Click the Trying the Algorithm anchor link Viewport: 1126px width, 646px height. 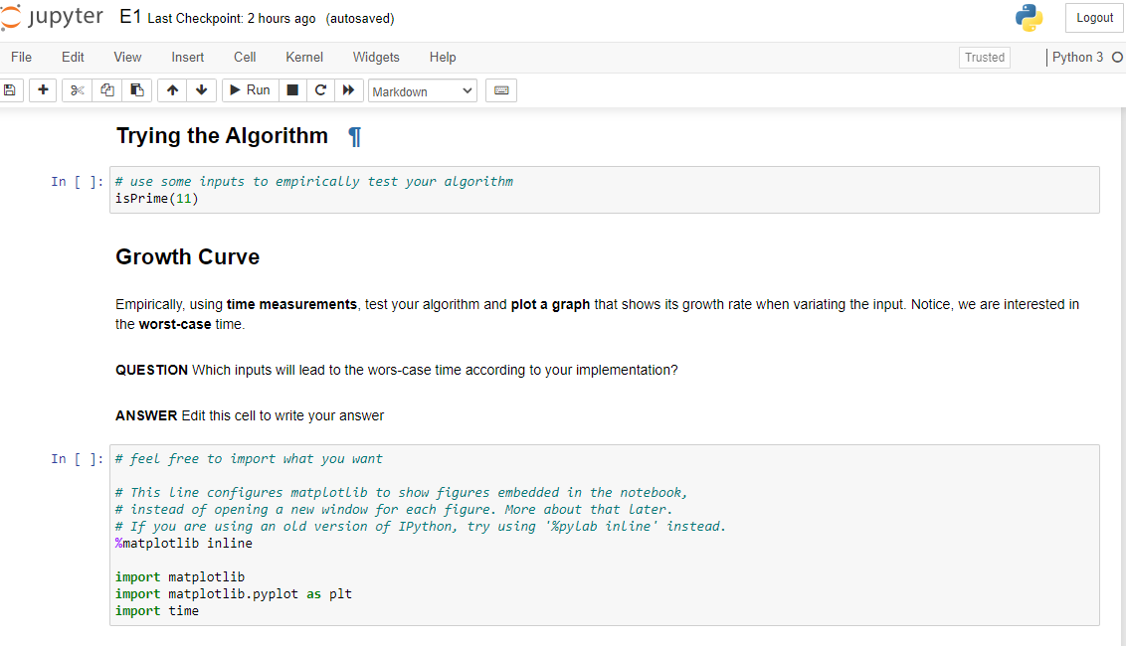(354, 136)
